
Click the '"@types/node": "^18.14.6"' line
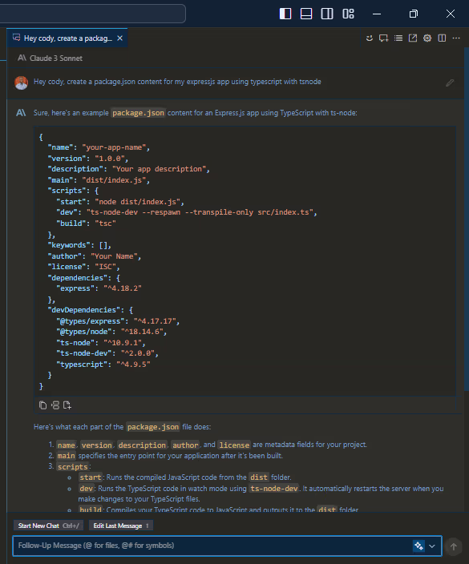point(111,332)
